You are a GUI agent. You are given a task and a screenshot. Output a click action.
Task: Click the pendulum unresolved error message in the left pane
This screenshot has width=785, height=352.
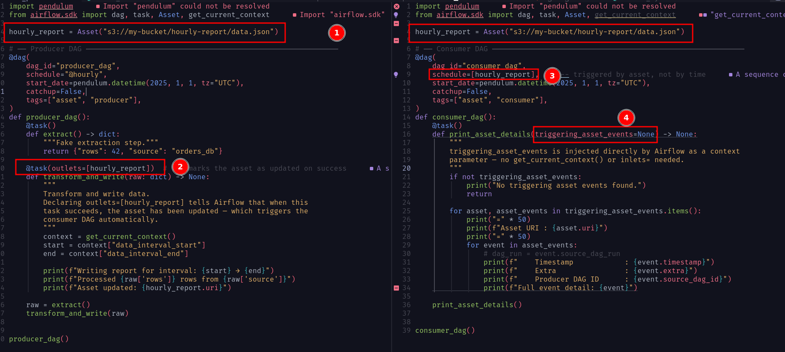pos(186,6)
